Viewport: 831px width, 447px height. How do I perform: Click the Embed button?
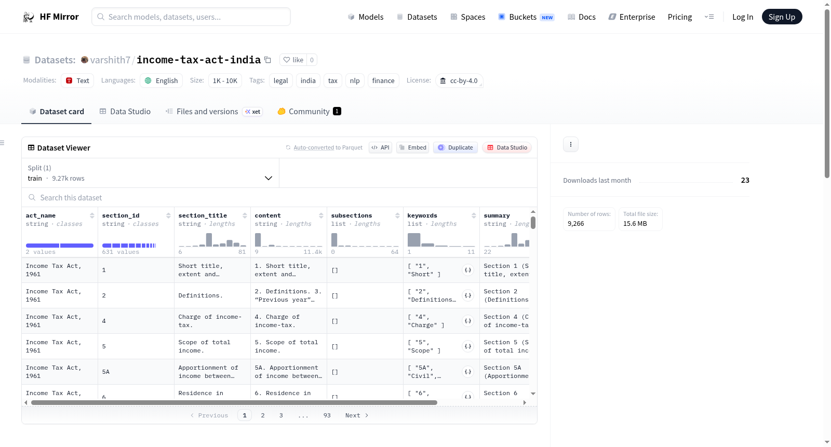[412, 147]
